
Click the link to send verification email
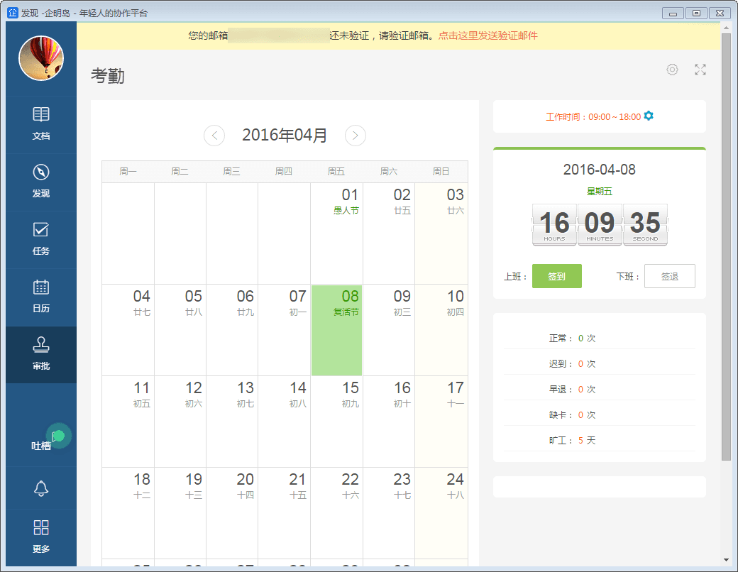[x=488, y=35]
